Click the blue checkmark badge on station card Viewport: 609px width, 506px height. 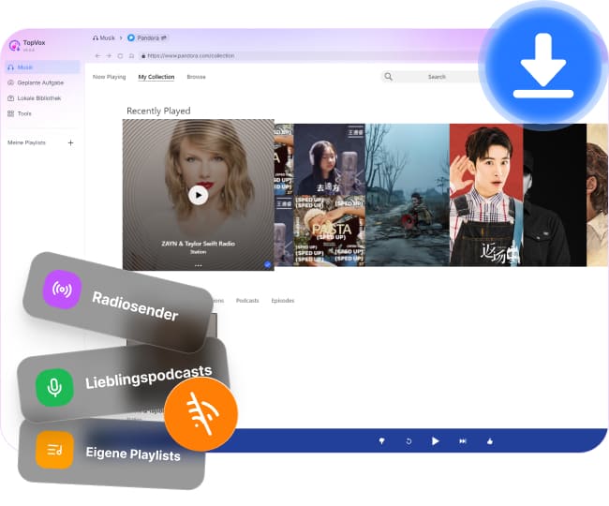(x=268, y=264)
